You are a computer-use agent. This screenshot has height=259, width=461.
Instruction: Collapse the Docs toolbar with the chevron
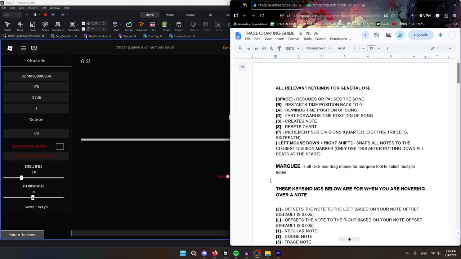[450, 48]
